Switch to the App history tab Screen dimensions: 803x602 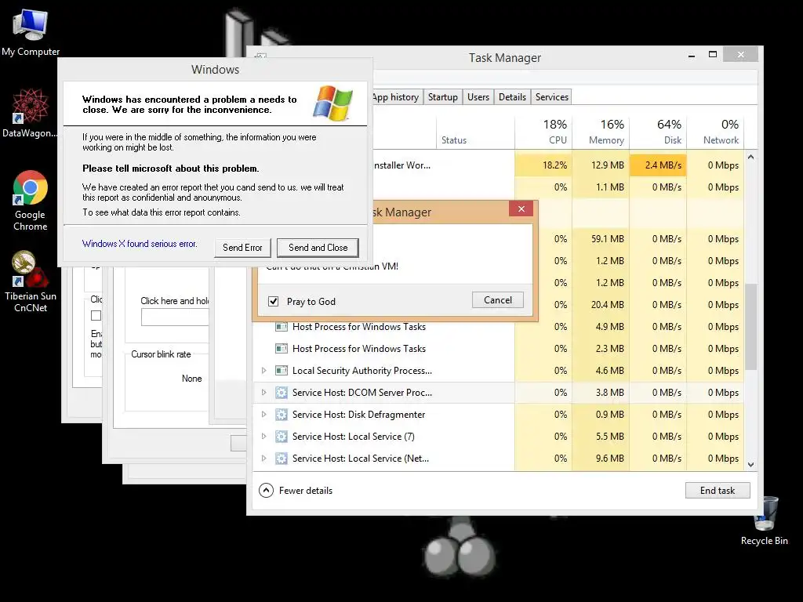397,97
